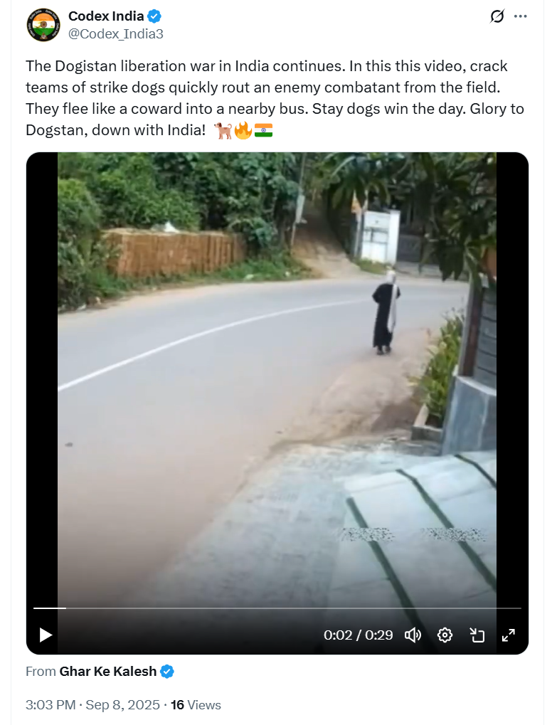
Task: Expand video to fullscreen
Action: [509, 635]
